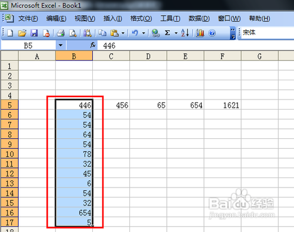Viewport: 294px width, 232px height.
Task: Click cell B8 containing 64
Action: click(x=74, y=134)
